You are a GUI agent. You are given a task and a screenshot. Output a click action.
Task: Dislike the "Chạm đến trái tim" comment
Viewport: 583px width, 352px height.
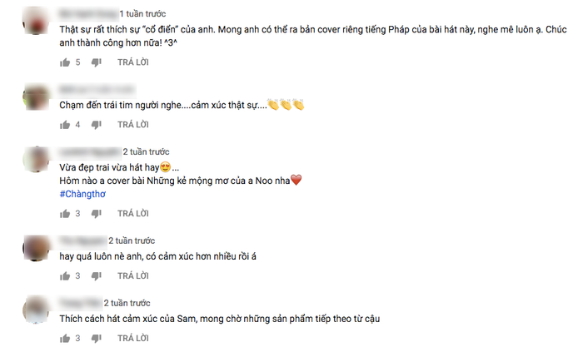click(97, 125)
